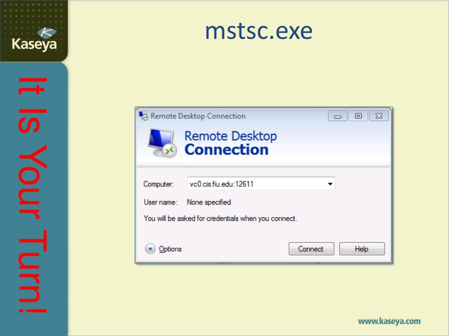Viewport: 449px width, 336px height.
Task: Click the Connect button
Action: pyautogui.click(x=311, y=249)
